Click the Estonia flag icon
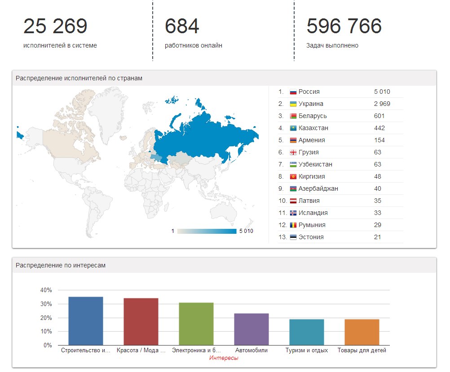Viewport: 450px width, 372px height. coord(293,237)
